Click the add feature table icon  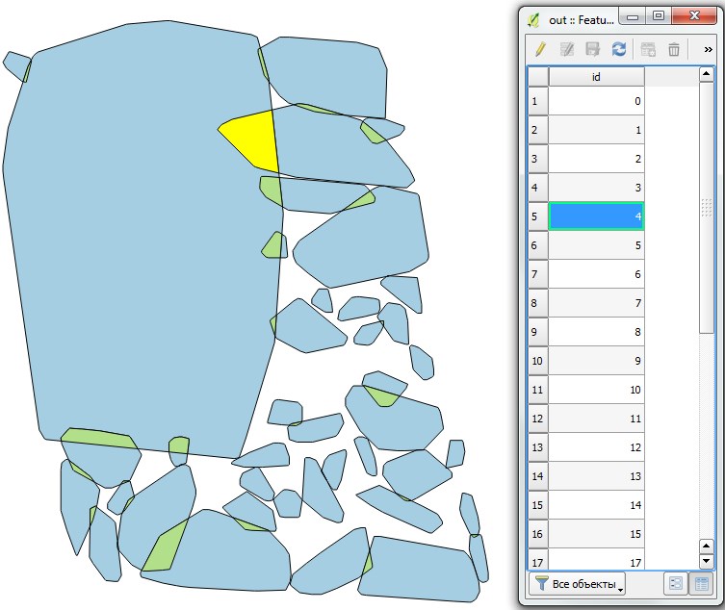648,49
